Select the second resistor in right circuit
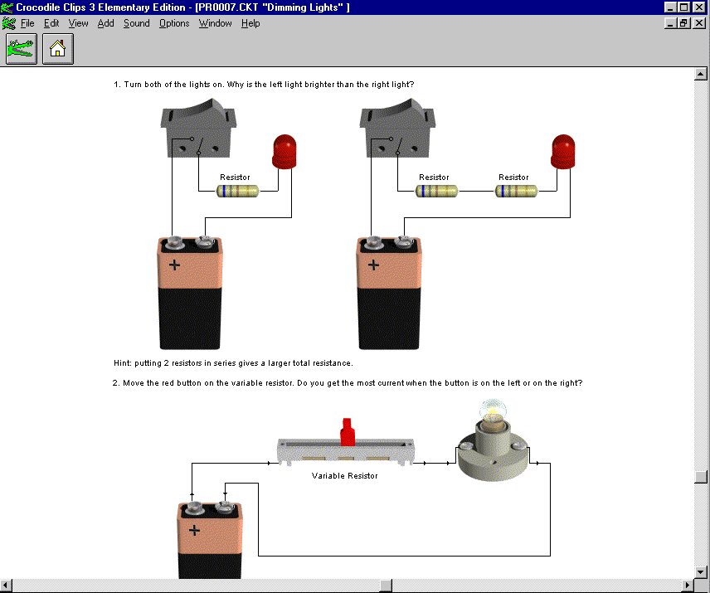Viewport: 710px width, 593px height. (517, 191)
